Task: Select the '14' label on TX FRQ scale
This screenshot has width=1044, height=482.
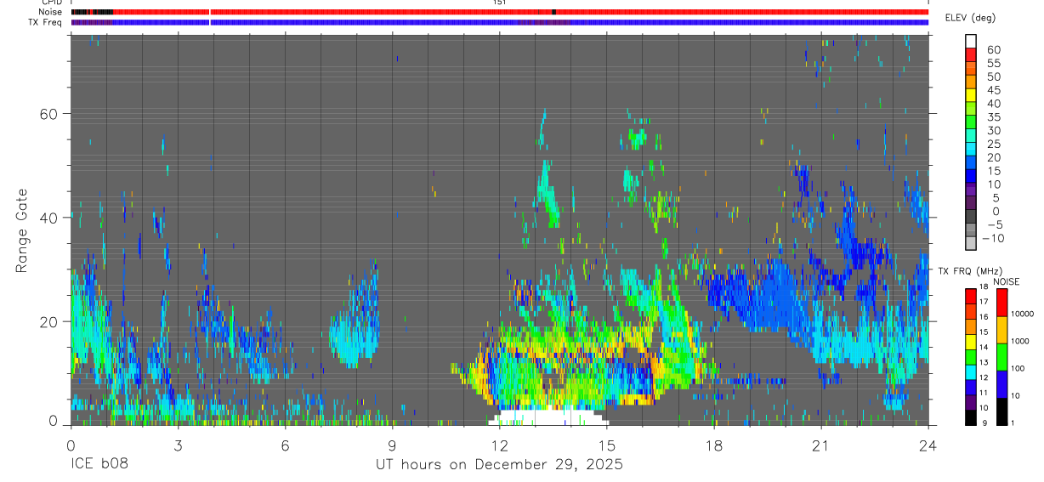Action: [984, 347]
